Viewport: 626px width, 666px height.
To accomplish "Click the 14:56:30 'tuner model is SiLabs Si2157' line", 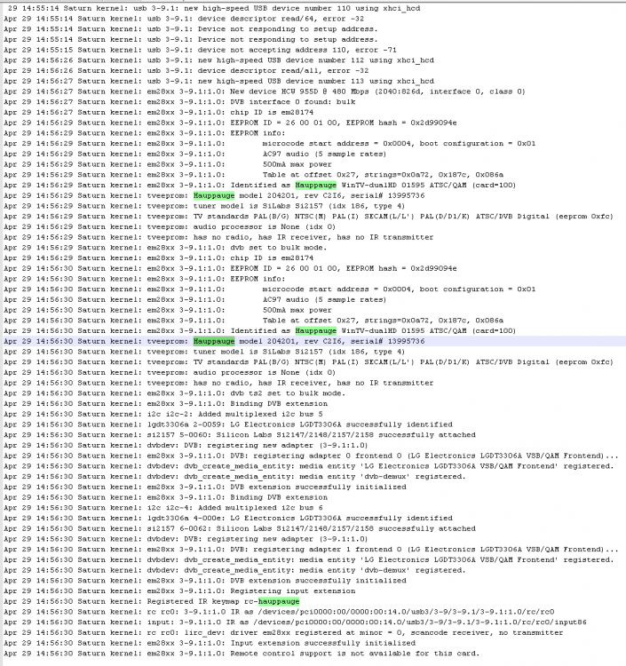I will coord(204,352).
